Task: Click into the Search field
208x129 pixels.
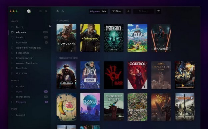Action: coord(143,11)
